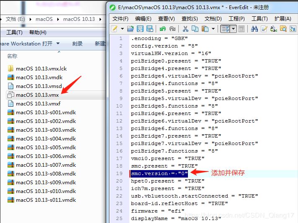The width and height of the screenshot is (298, 223).
Task: Click the Open file folder icon
Action: (130, 29)
